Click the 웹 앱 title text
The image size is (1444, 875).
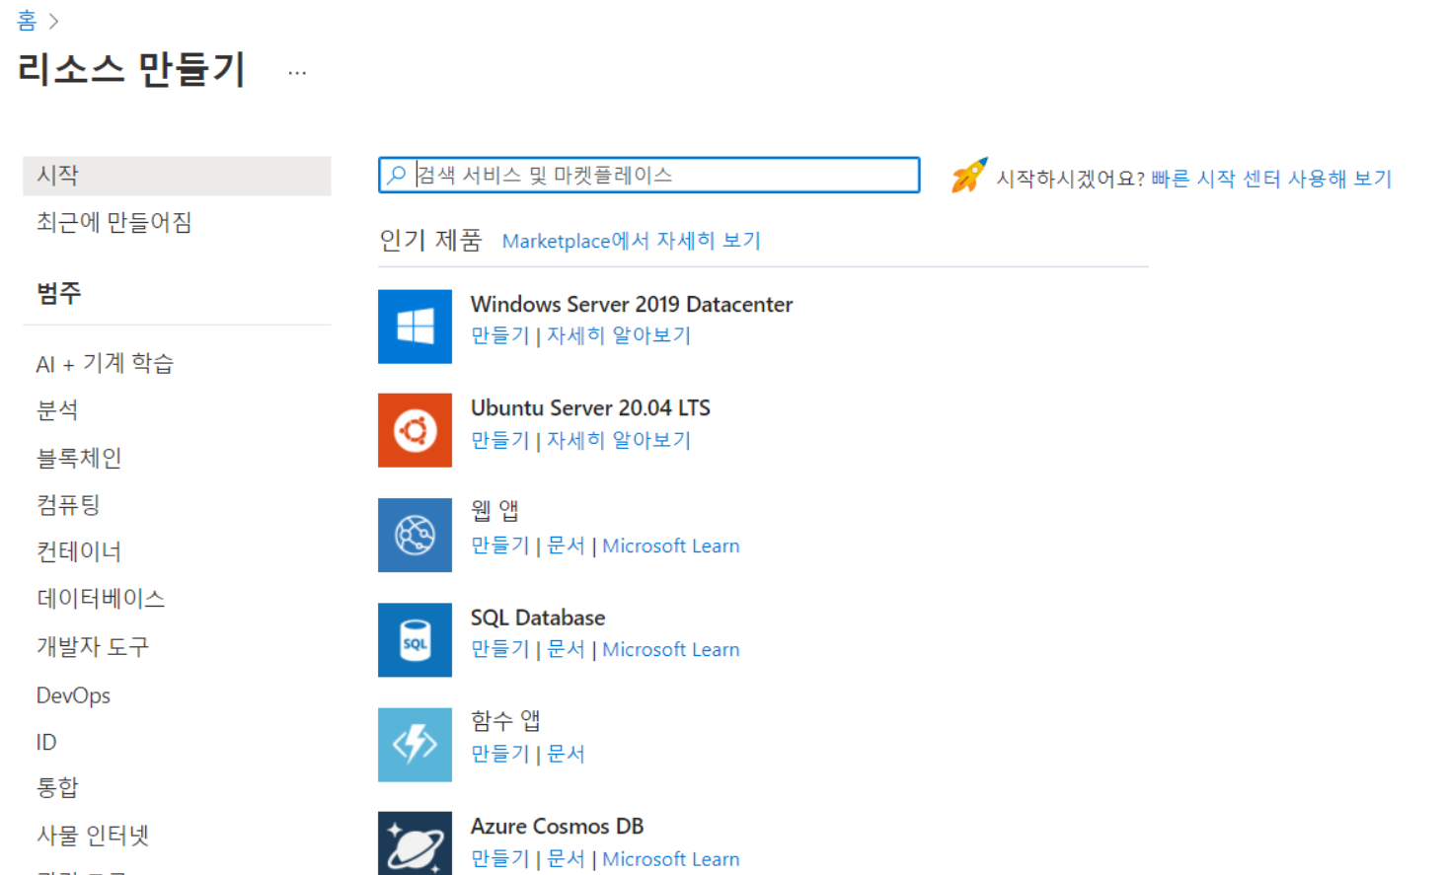[x=494, y=511]
